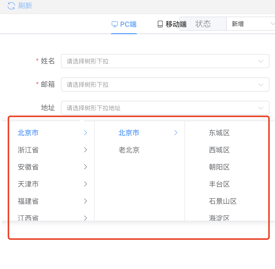Expand 安徽省 using its arrow icon
This screenshot has width=275, height=269.
[x=86, y=167]
